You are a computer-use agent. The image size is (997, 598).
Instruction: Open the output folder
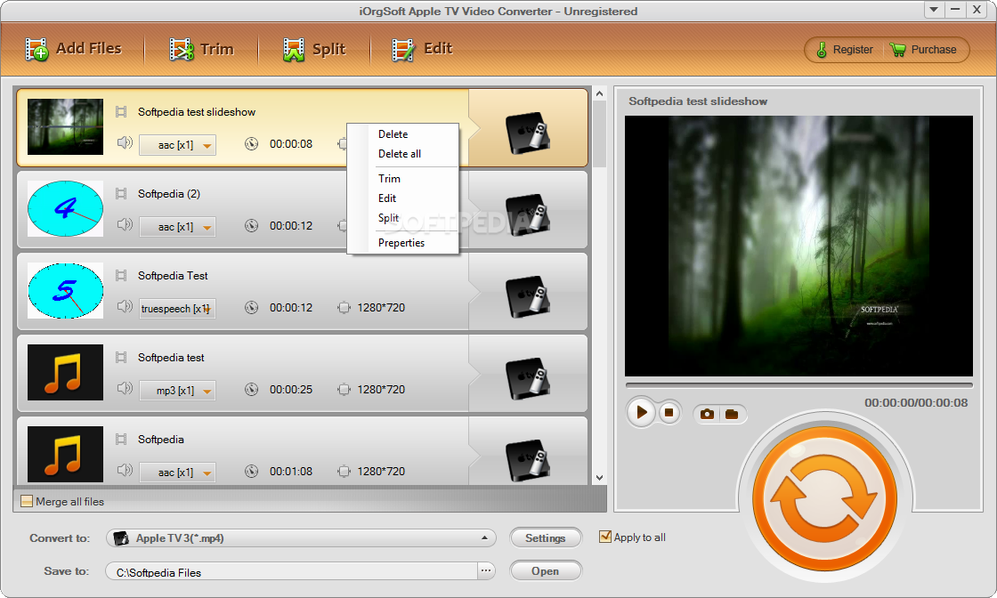pyautogui.click(x=546, y=570)
